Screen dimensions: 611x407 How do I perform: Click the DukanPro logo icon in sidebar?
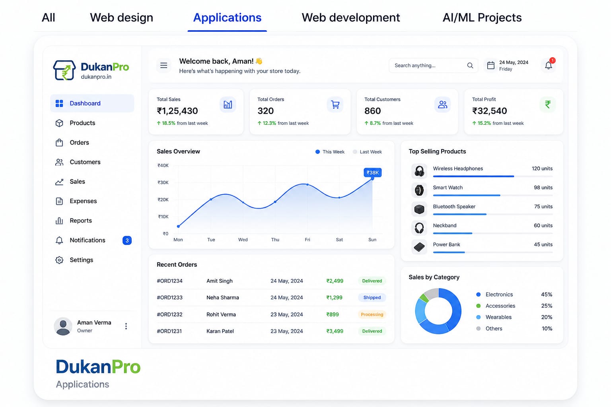click(x=64, y=70)
